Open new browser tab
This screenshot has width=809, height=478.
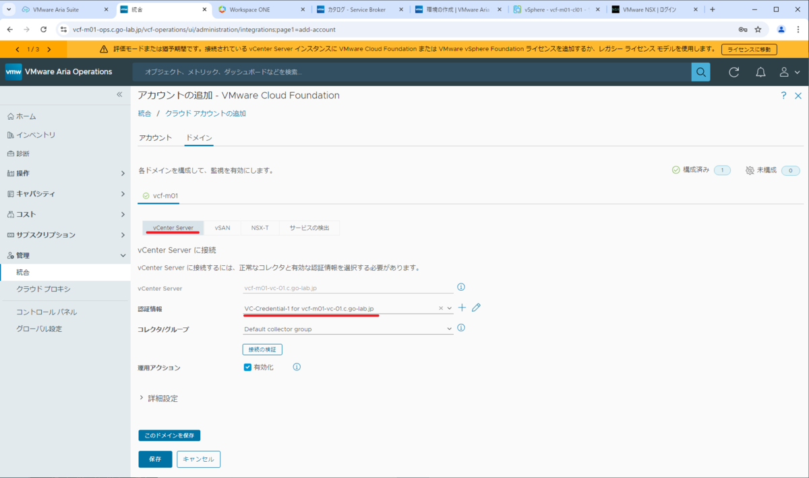point(713,9)
